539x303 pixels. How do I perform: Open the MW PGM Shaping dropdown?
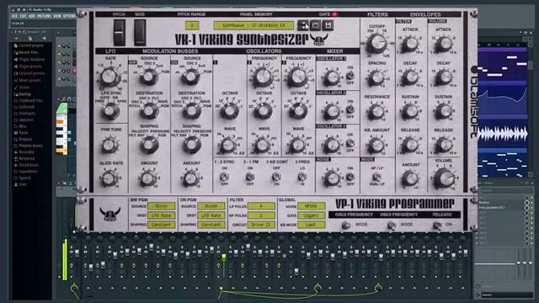click(x=161, y=225)
